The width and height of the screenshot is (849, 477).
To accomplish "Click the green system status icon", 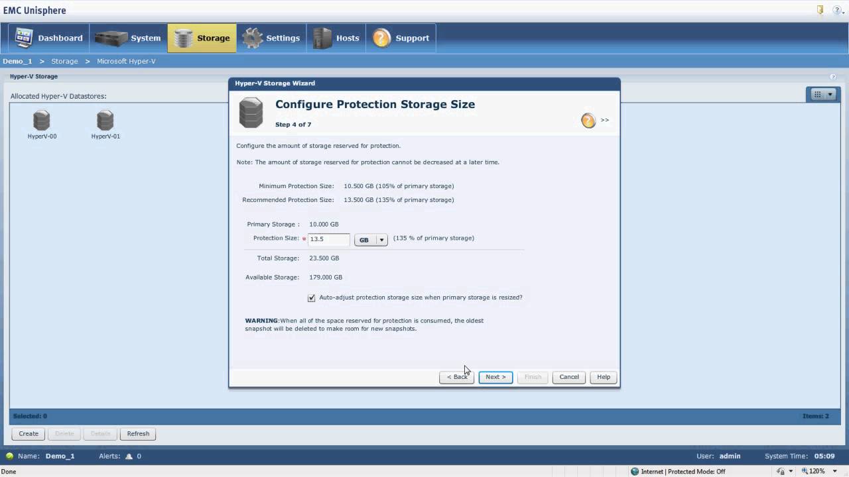I will coord(9,456).
